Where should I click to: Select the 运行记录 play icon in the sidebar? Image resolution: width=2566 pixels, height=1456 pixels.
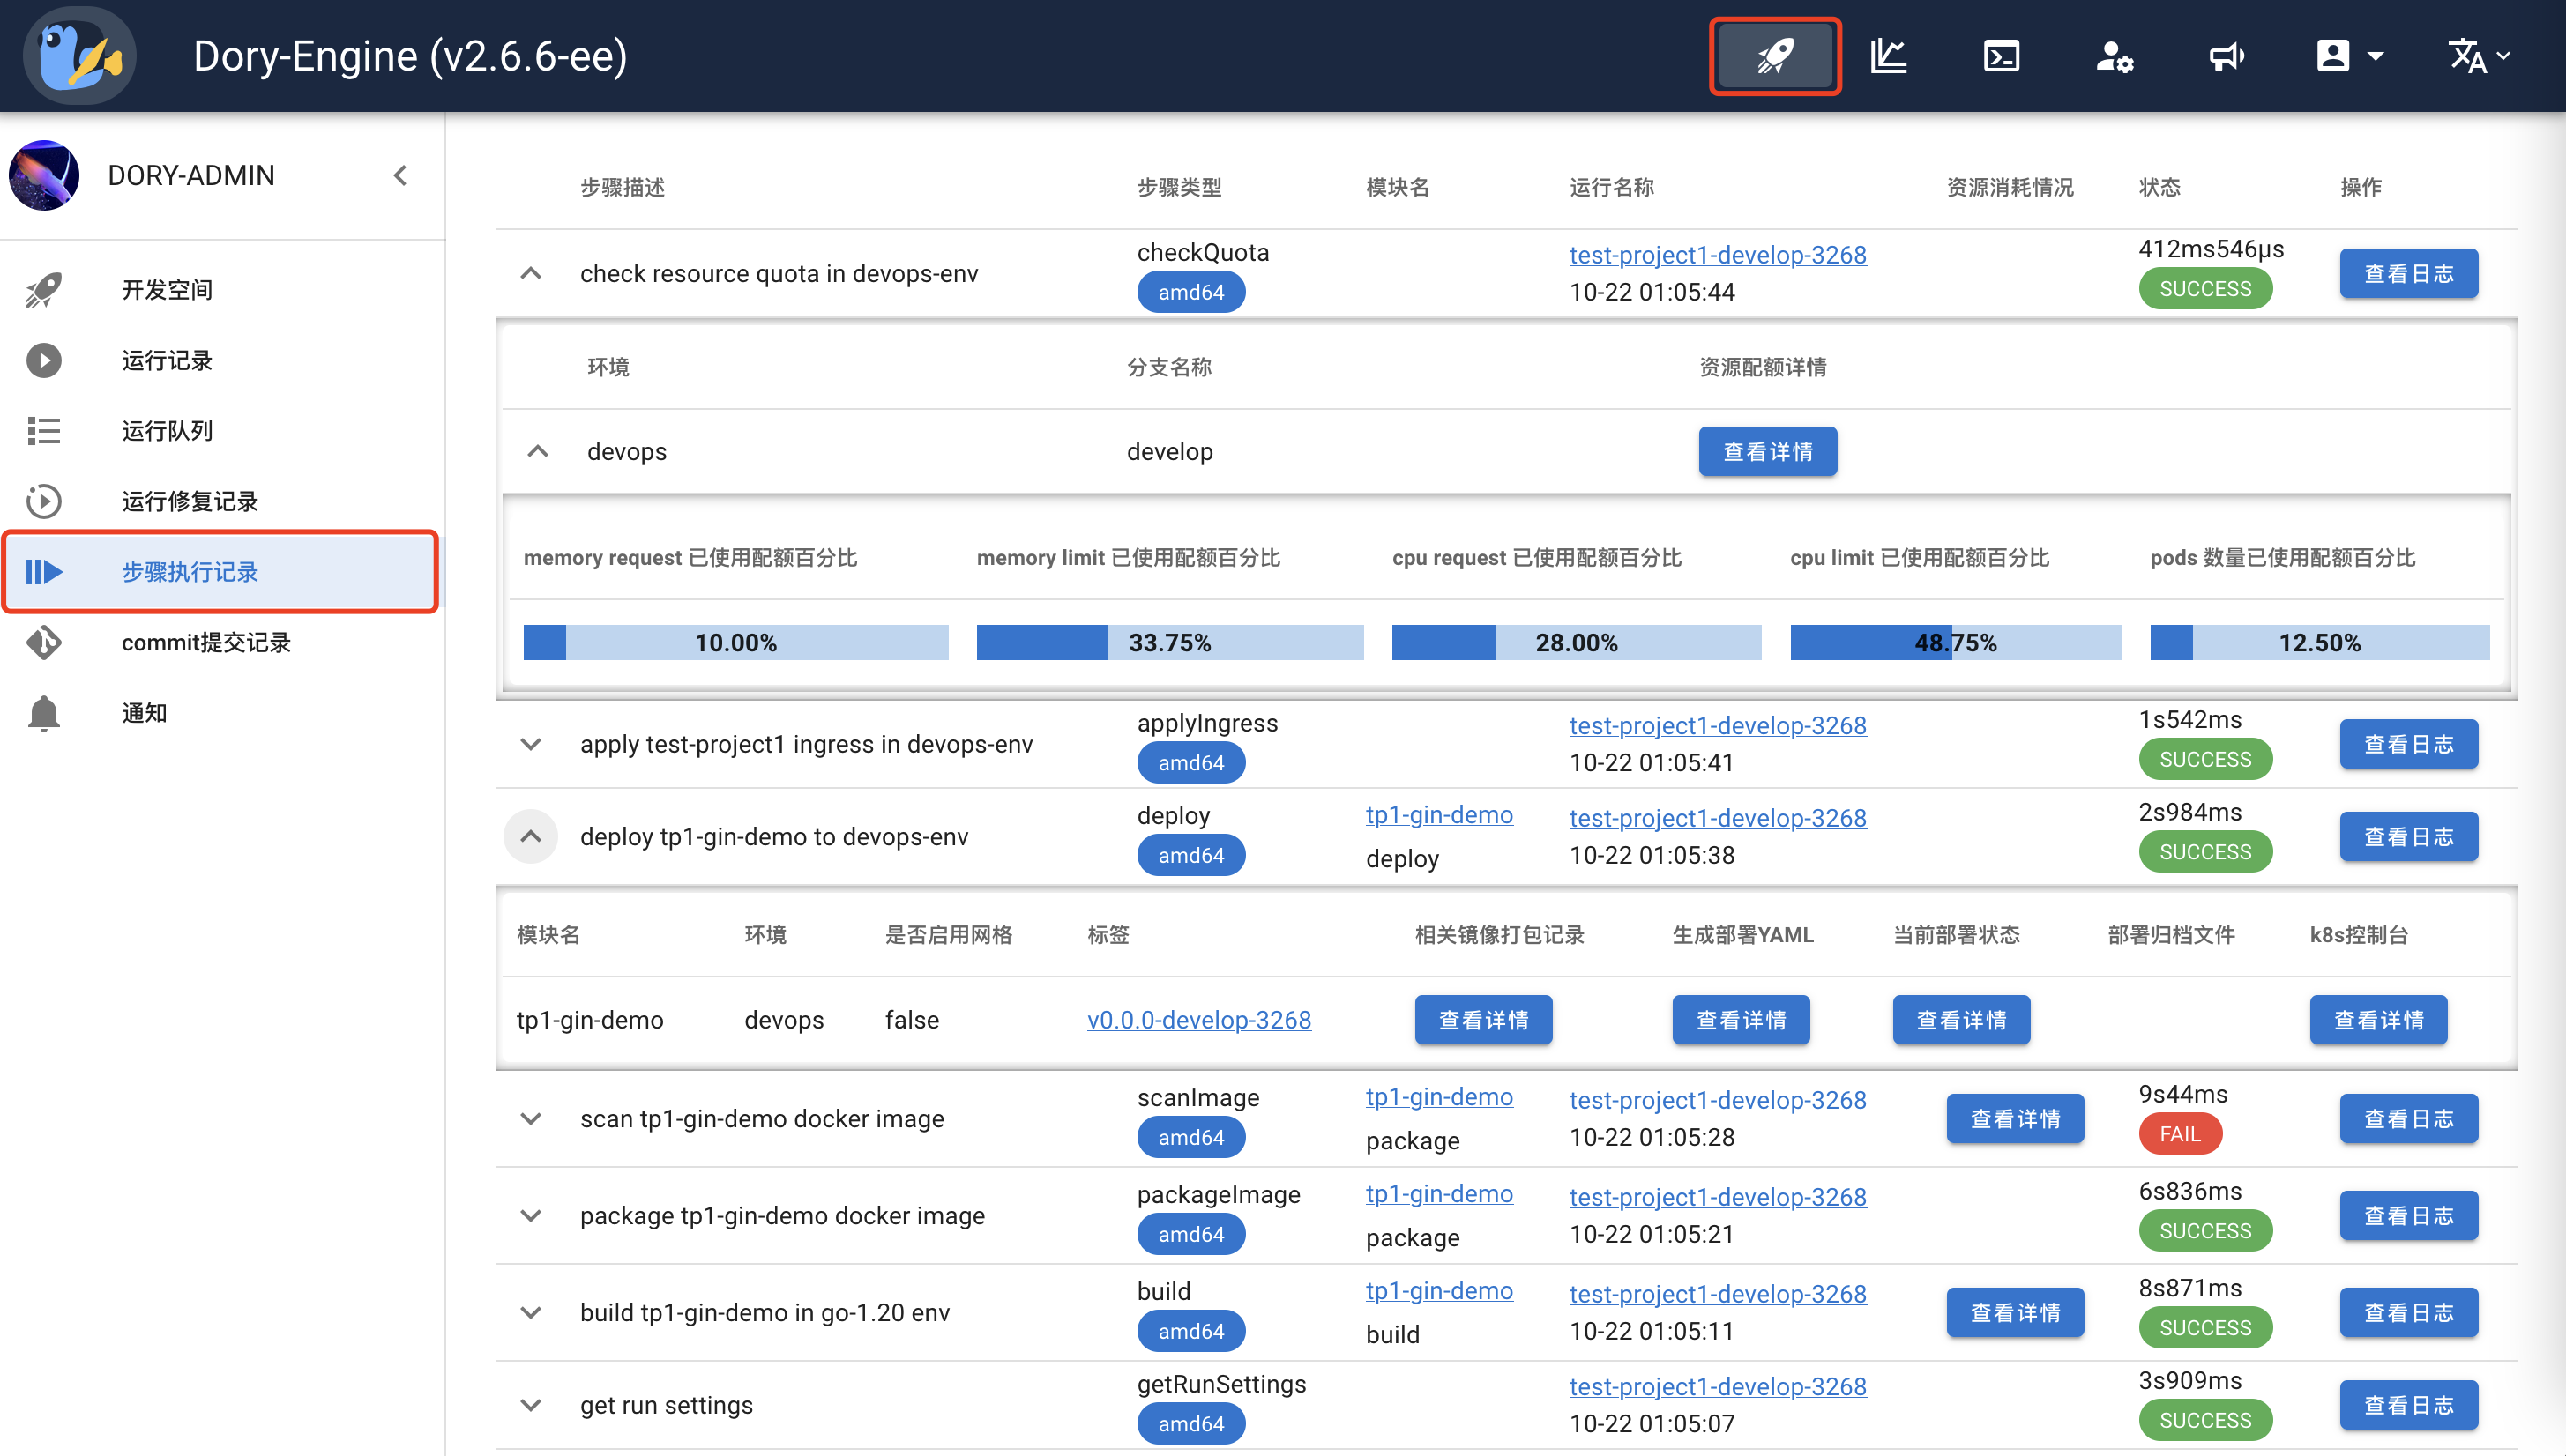coord(44,360)
